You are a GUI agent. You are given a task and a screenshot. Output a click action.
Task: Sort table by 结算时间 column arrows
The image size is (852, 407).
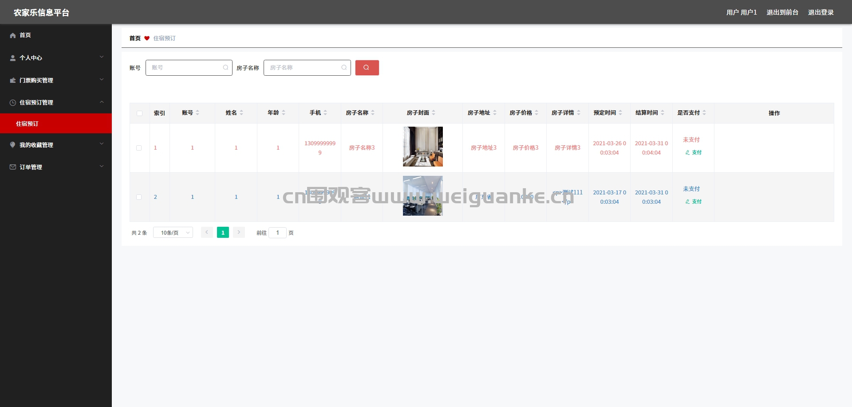pyautogui.click(x=663, y=113)
